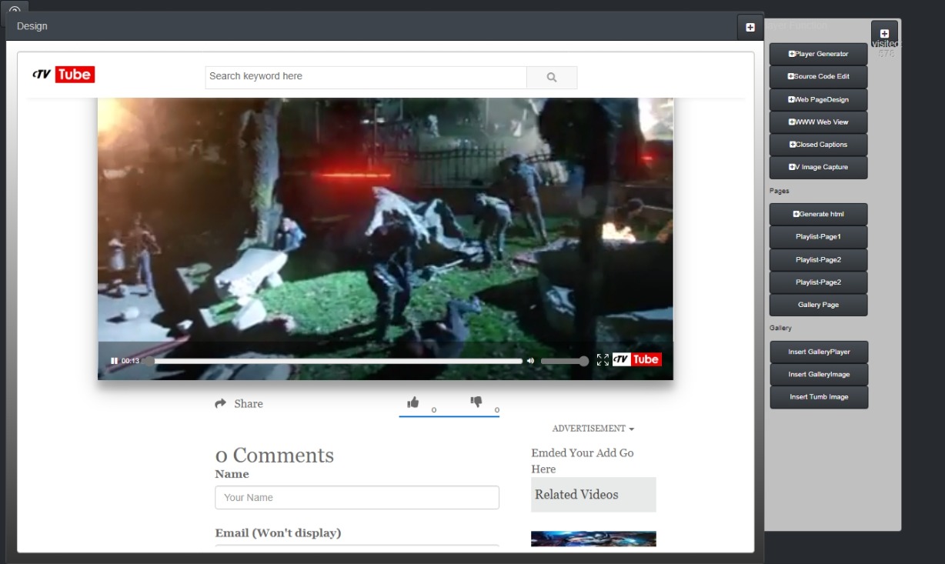Expand the visited plus panel button
The height and width of the screenshot is (564, 945).
click(884, 34)
